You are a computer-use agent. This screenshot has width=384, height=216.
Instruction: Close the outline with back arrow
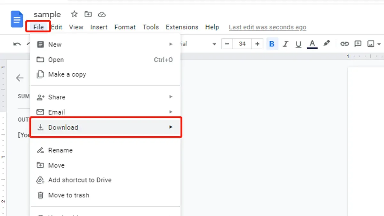click(x=20, y=78)
